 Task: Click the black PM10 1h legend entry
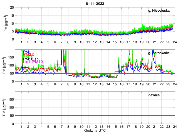pyautogui.click(x=31, y=59)
